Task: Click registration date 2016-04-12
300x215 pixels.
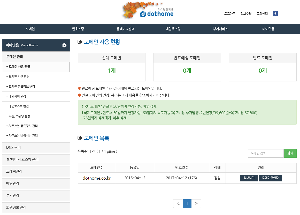Action: 135,178
